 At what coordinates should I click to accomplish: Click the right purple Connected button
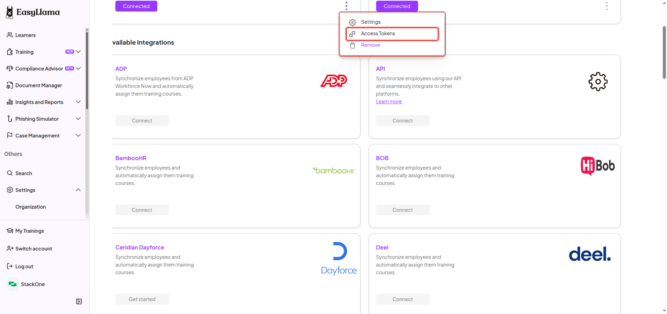[397, 6]
